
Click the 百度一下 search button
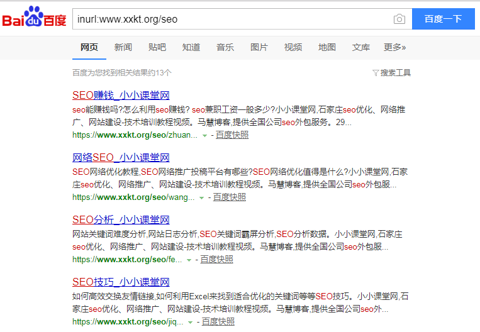[444, 19]
